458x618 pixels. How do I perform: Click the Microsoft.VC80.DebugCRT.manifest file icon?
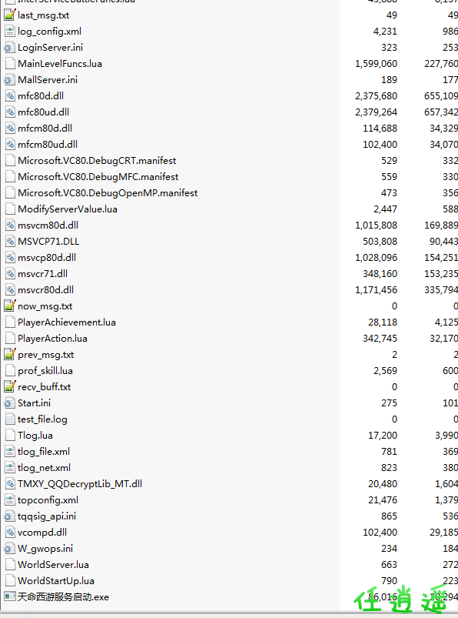point(10,160)
